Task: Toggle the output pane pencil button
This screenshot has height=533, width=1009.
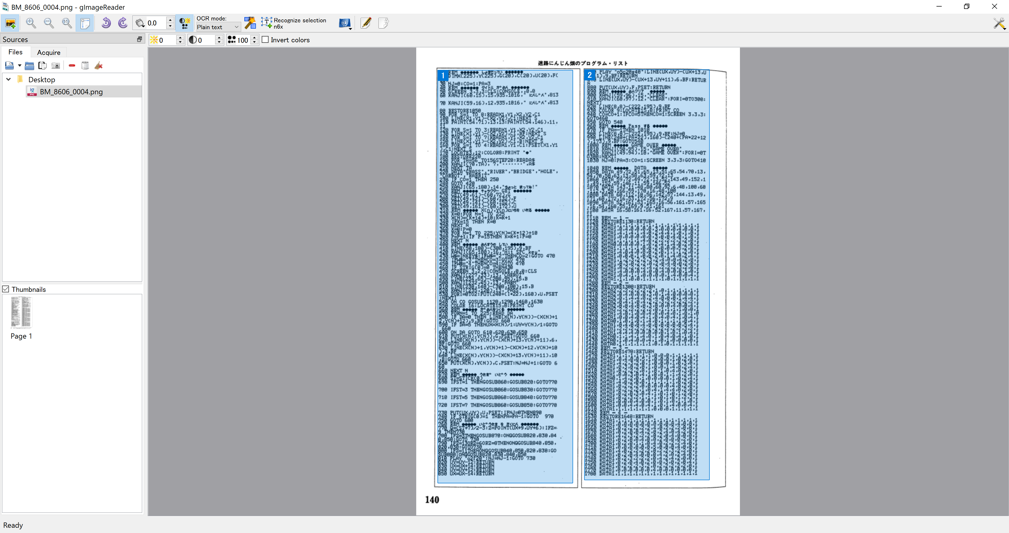Action: [x=365, y=23]
